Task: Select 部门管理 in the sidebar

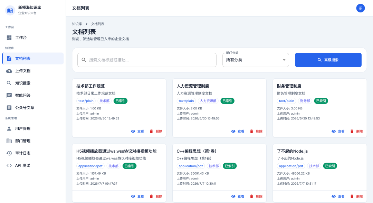Action: coord(33,141)
